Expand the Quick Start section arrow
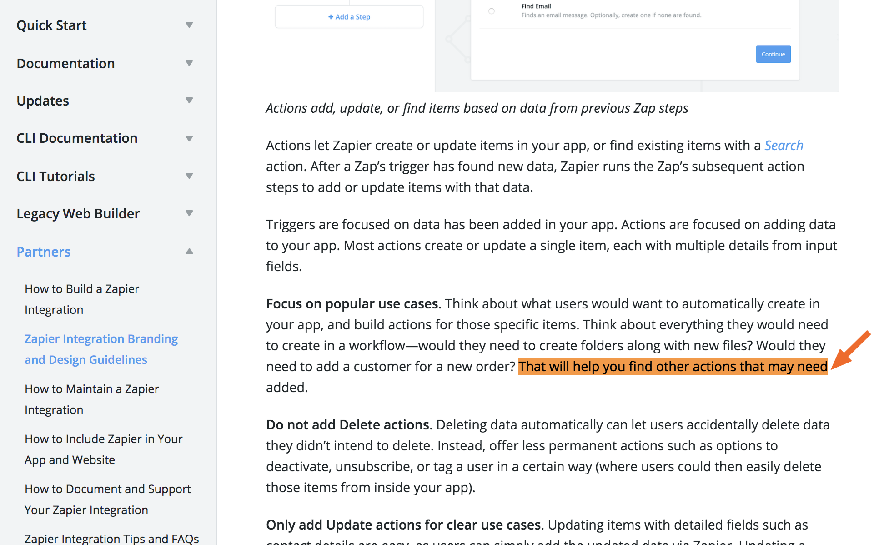Screen dimensions: 874x545 point(189,25)
